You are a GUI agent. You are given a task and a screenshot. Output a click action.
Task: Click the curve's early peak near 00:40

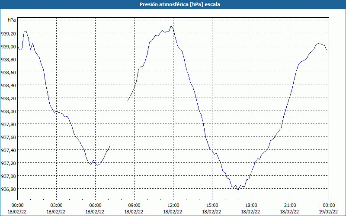[x=26, y=31]
